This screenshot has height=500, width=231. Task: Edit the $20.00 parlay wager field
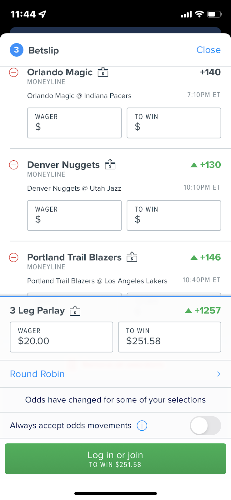[x=61, y=337]
